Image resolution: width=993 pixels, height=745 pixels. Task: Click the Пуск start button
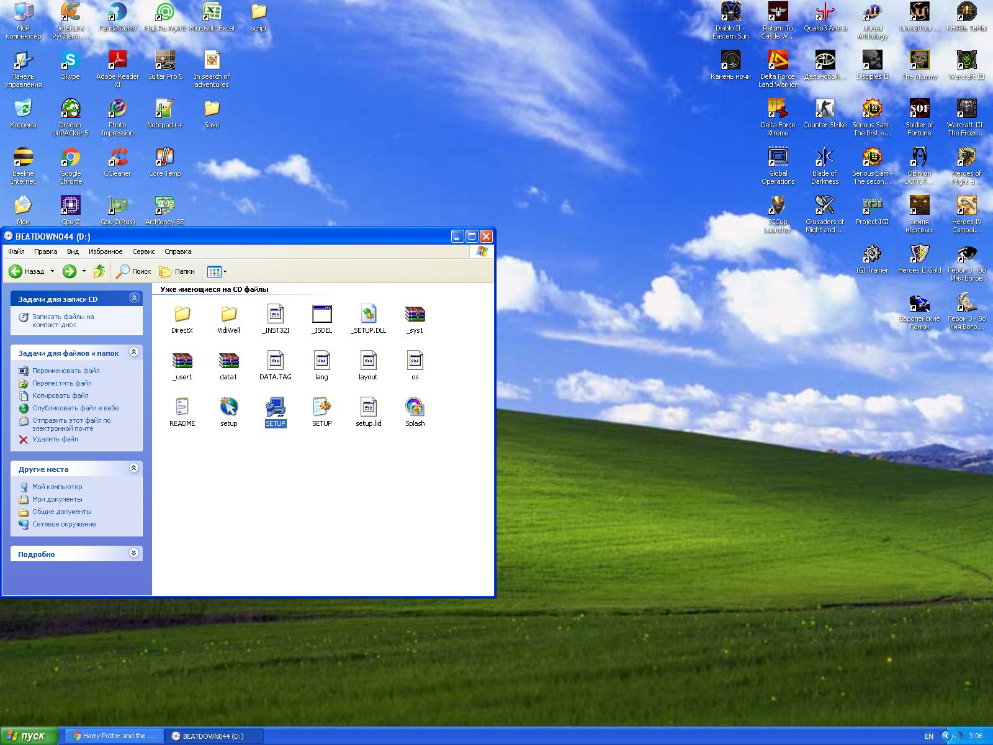[x=29, y=736]
